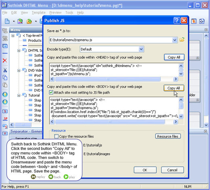Click the back tutorial control
The image size is (210, 190).
coord(55,177)
